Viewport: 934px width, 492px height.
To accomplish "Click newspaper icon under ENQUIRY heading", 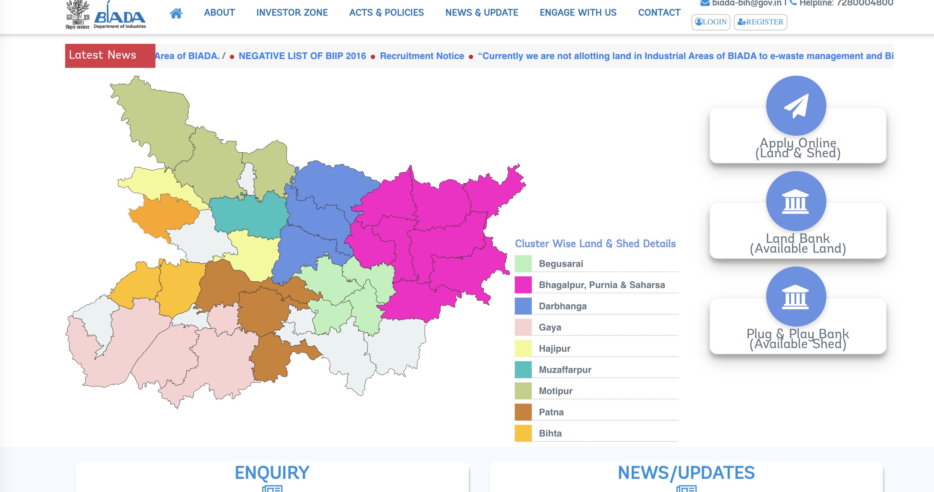I will [x=272, y=488].
